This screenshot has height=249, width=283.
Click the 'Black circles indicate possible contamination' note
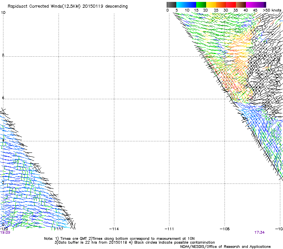coord(174,242)
